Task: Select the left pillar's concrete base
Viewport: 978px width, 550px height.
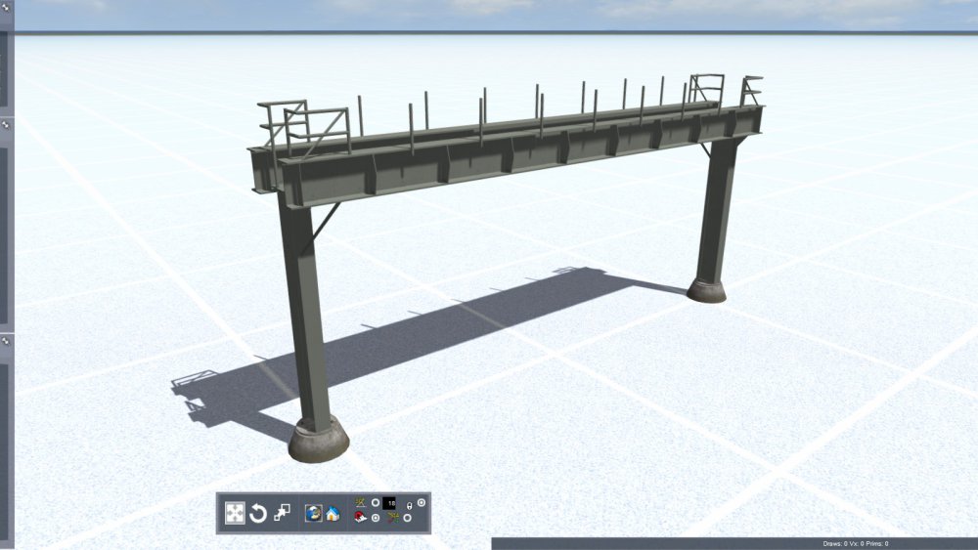Action: (319, 440)
